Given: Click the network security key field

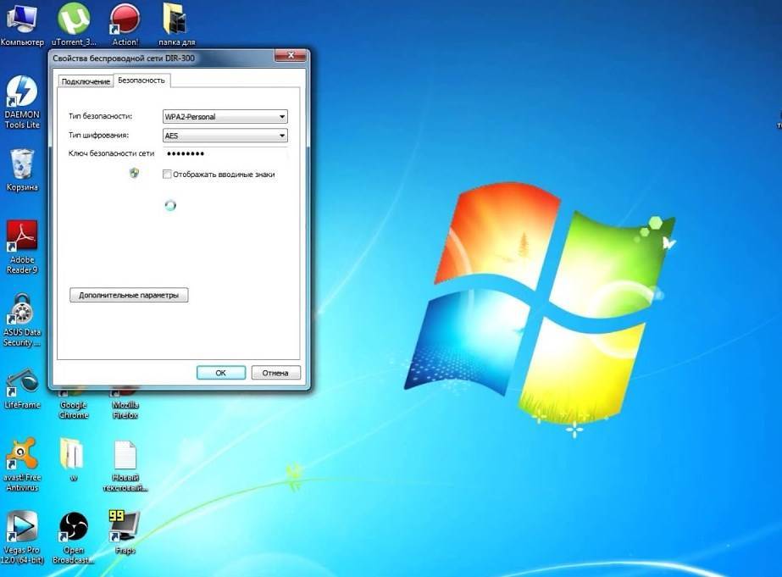Looking at the screenshot, I should [x=225, y=153].
